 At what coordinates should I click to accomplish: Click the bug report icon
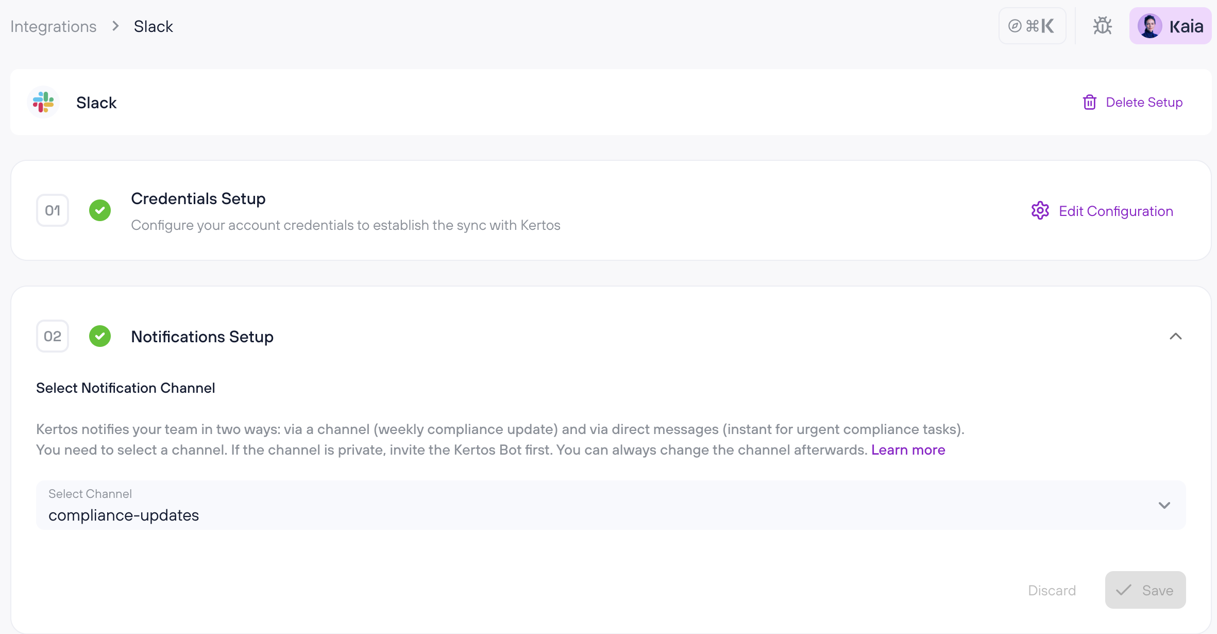coord(1102,26)
